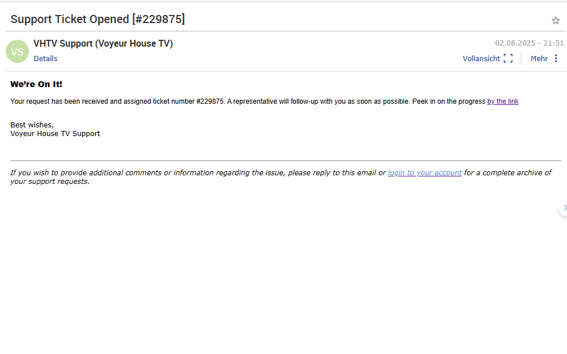Open Vollansicht via its text label
Image resolution: width=567 pixels, height=354 pixels.
[x=482, y=58]
